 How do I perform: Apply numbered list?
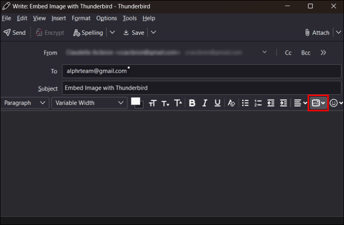click(x=258, y=103)
